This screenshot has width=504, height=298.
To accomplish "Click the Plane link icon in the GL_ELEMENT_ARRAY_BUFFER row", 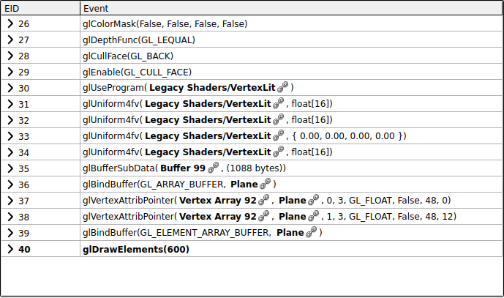I will click(311, 231).
